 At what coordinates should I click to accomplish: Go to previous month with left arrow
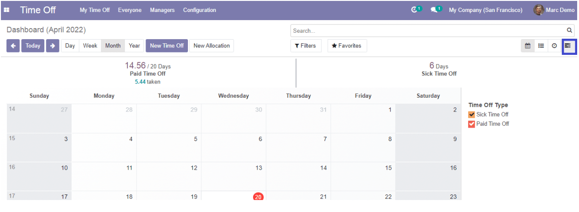pyautogui.click(x=13, y=46)
